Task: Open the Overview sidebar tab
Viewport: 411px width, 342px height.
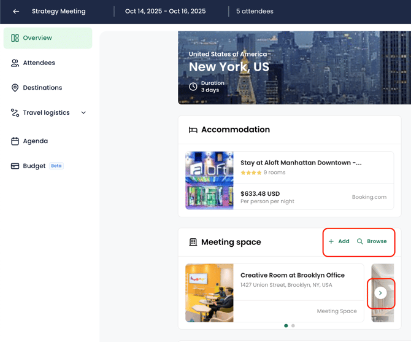Action: click(x=48, y=38)
